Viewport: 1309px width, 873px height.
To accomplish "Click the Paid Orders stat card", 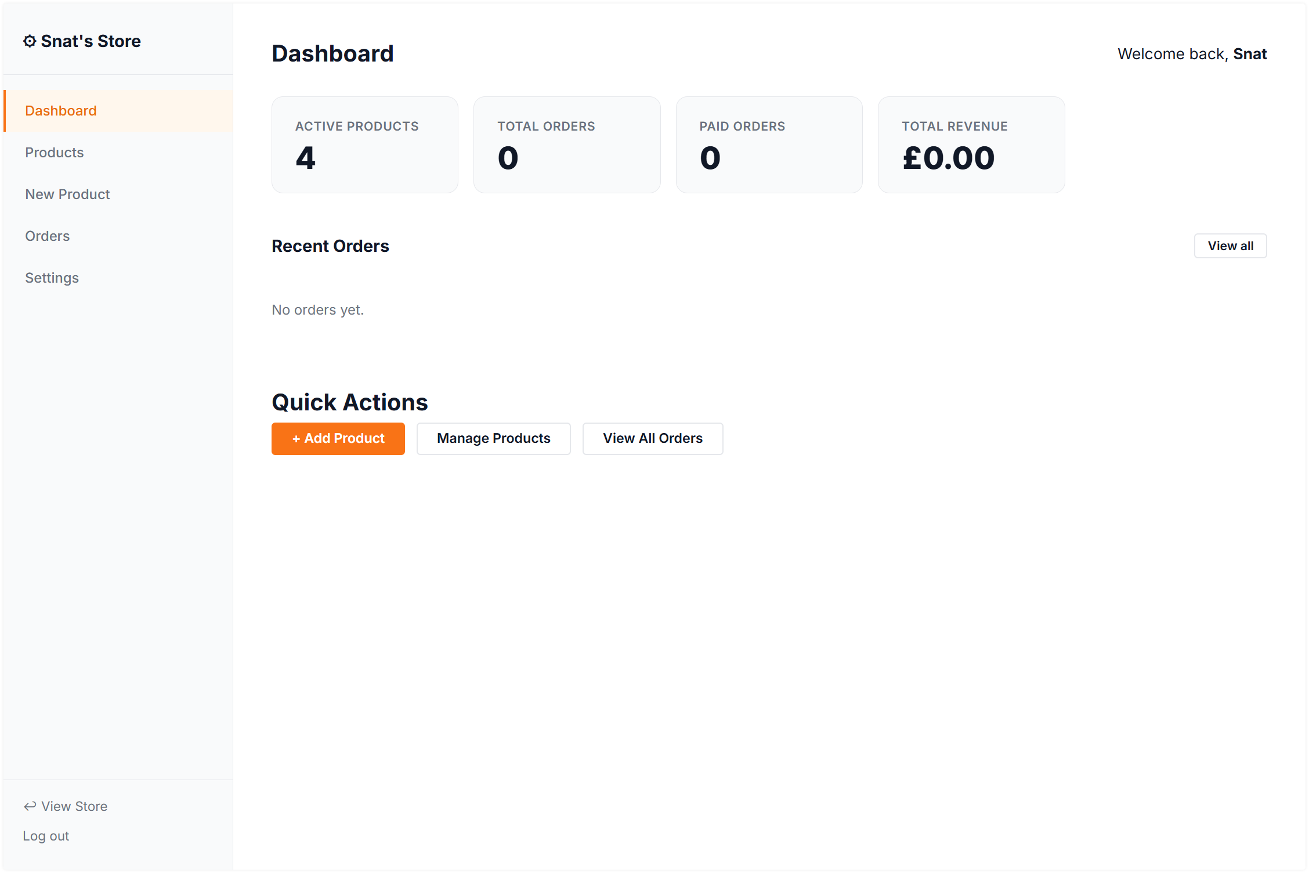I will (x=769, y=145).
